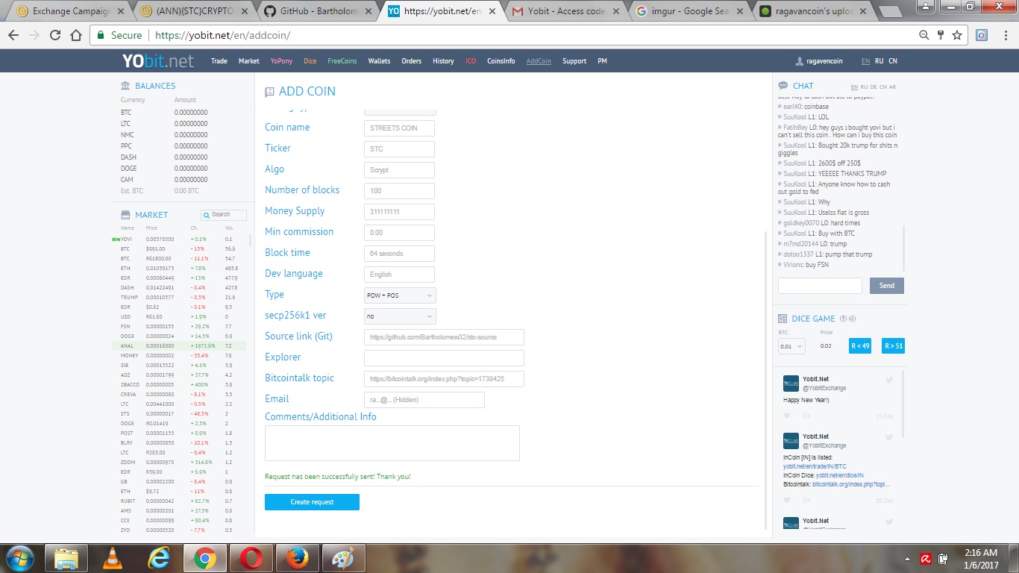Like the Happy New Year tweet heart
Screen dimensions: 1019x573
[787, 416]
